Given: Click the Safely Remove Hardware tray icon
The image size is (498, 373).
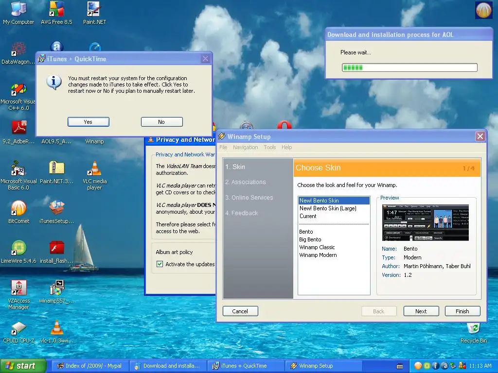Looking at the screenshot, I should [x=453, y=366].
